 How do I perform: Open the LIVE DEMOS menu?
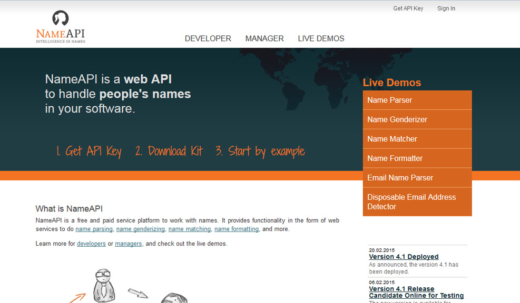click(321, 38)
